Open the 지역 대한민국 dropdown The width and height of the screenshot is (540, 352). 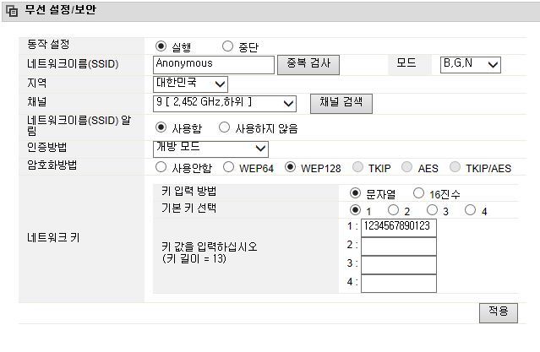click(191, 84)
